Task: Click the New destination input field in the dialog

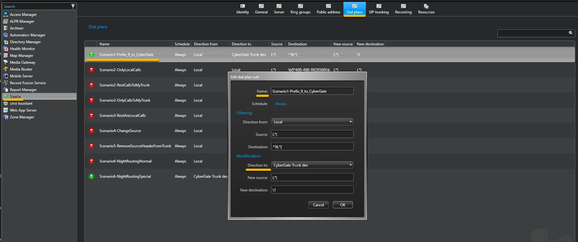Action: (x=312, y=190)
